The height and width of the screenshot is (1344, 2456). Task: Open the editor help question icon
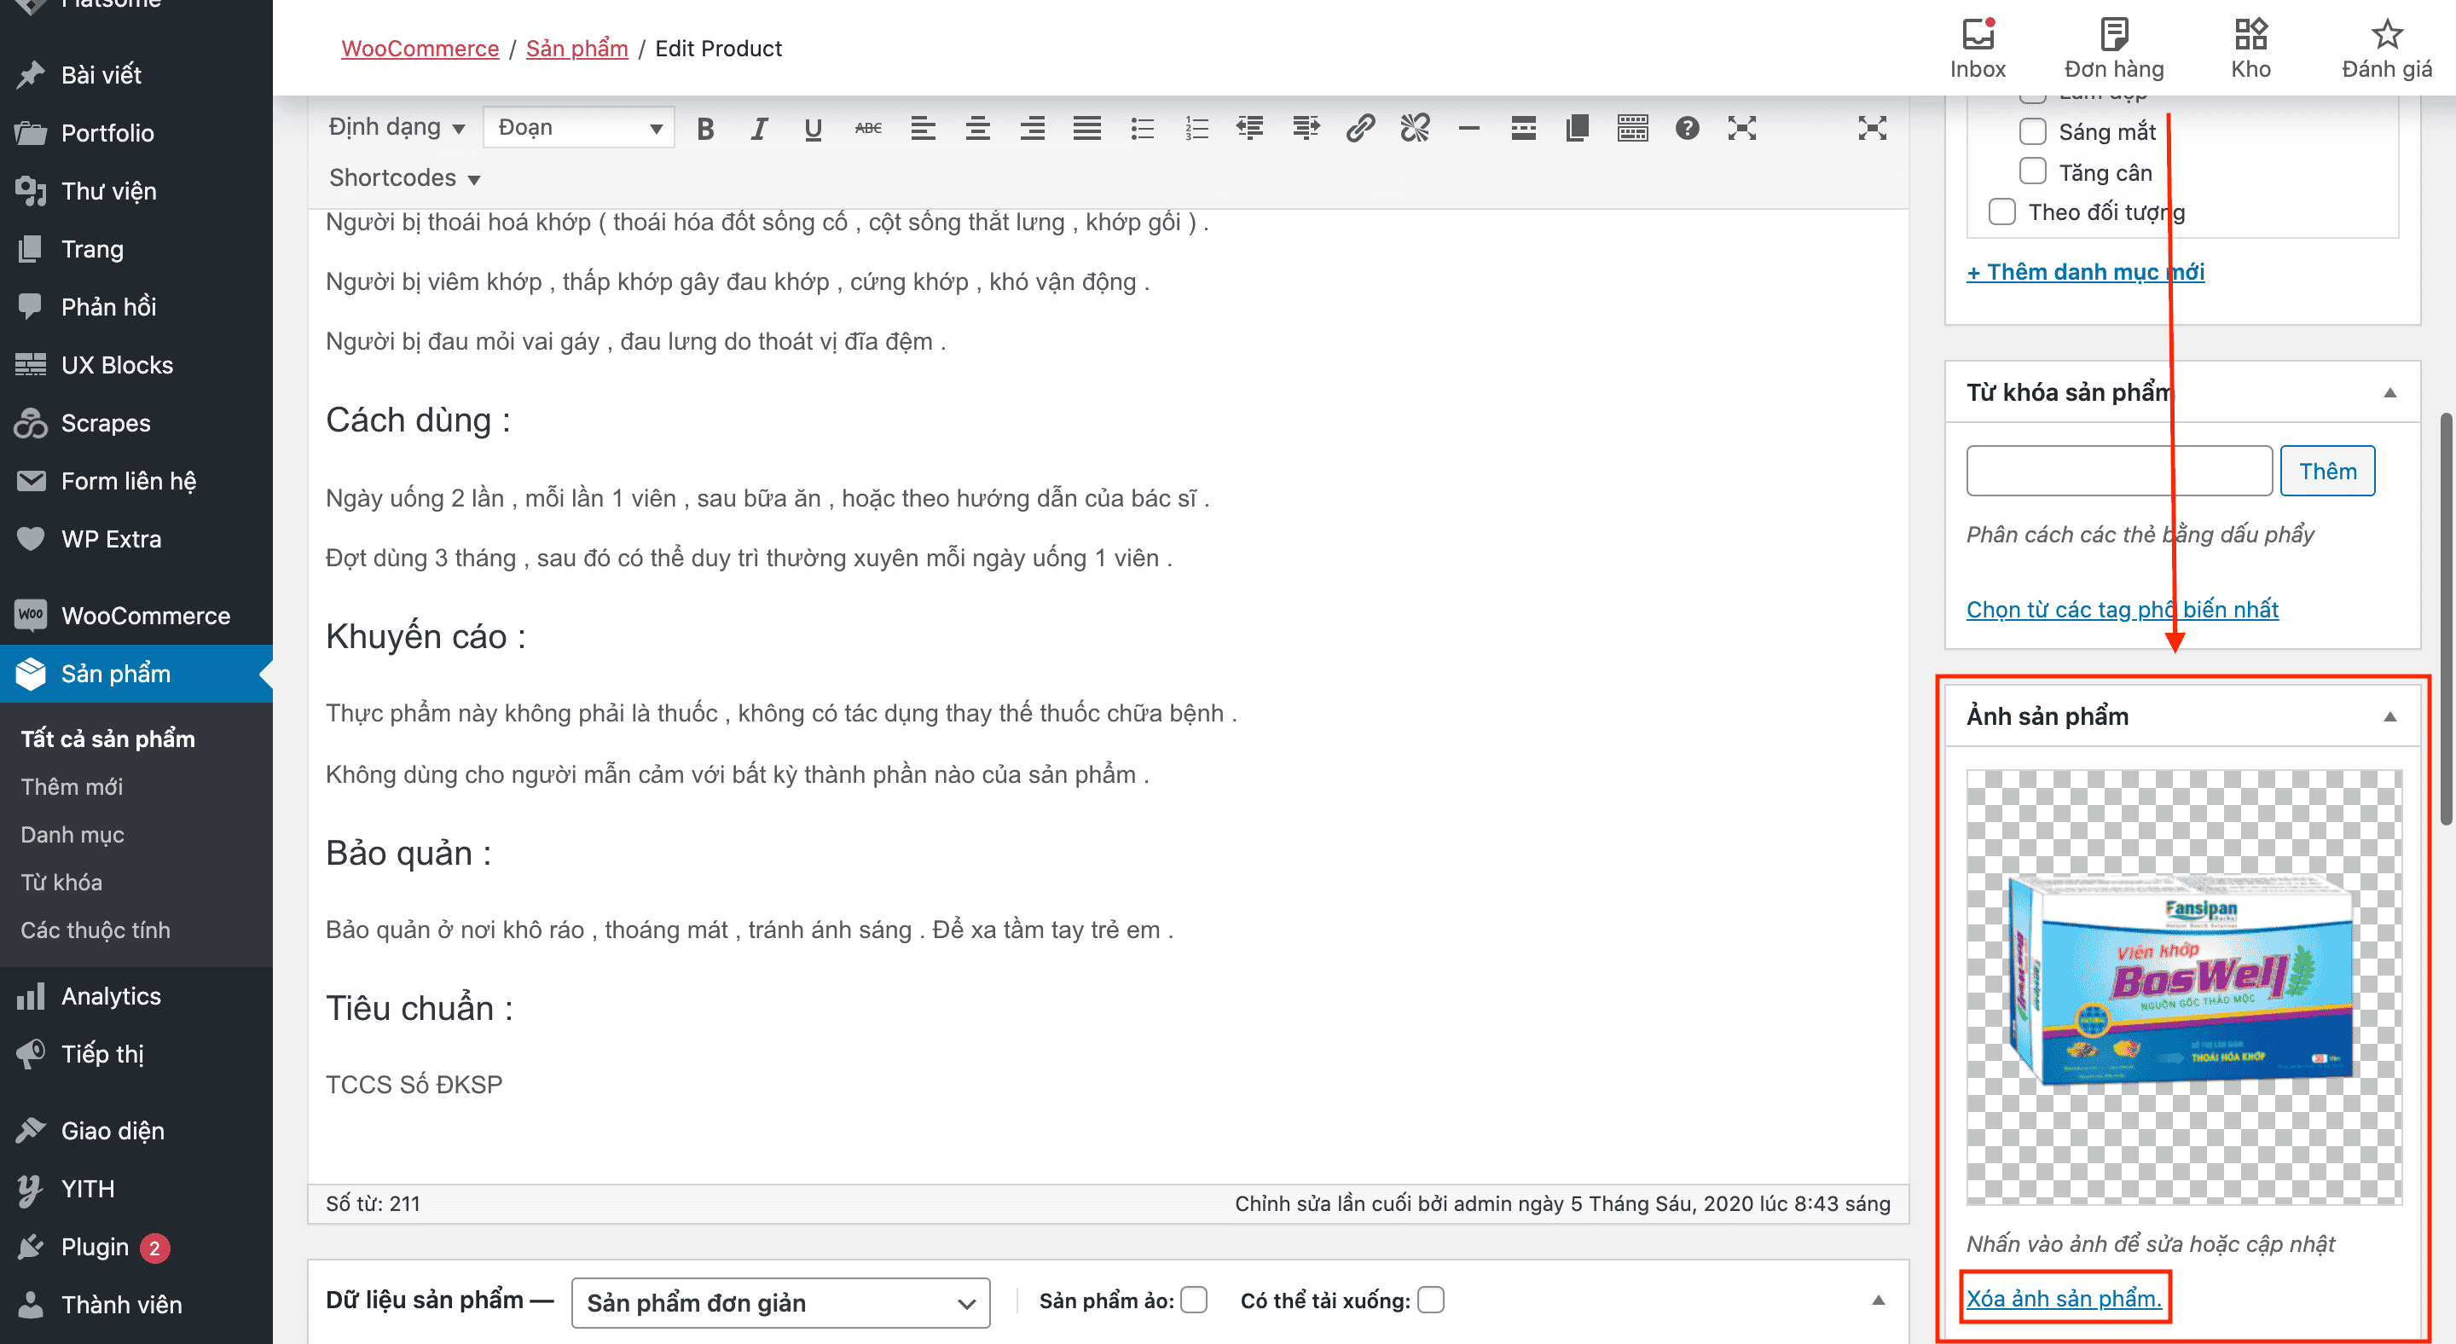(1687, 129)
